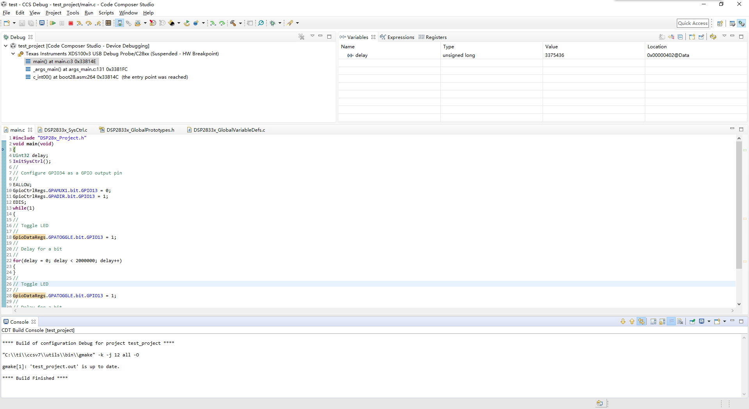This screenshot has width=749, height=409.
Task: Click the green Debug bug icon
Action: point(273,23)
